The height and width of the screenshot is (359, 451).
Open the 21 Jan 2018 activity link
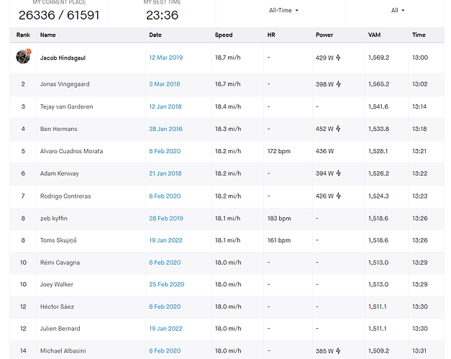165,173
